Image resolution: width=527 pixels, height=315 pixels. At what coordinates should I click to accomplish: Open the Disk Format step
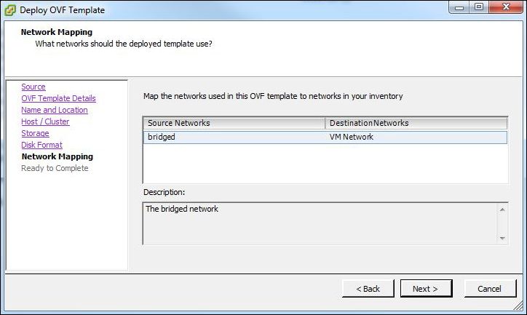click(41, 145)
